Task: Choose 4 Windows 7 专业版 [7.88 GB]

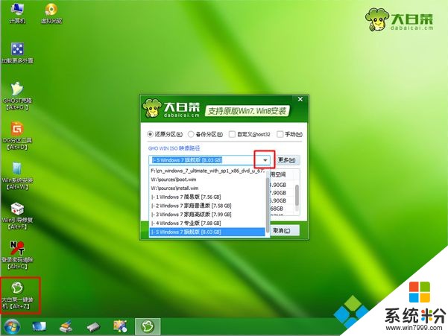Action: point(207,223)
